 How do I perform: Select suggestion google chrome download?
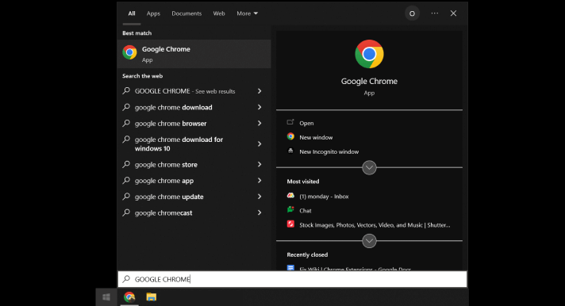(173, 107)
